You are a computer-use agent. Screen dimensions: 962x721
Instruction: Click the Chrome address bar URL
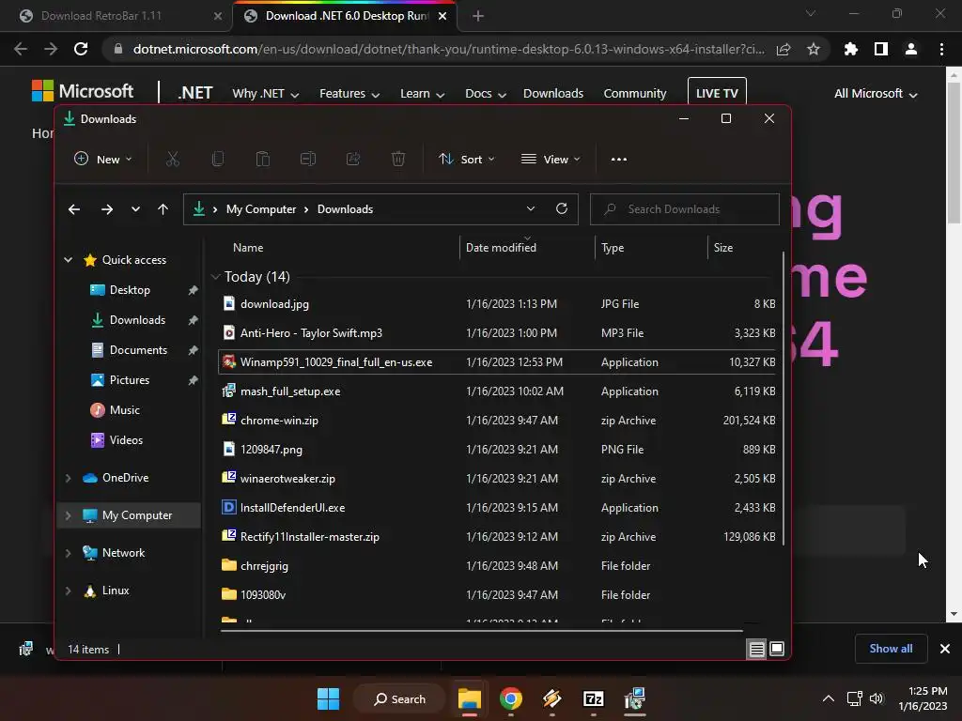click(448, 49)
